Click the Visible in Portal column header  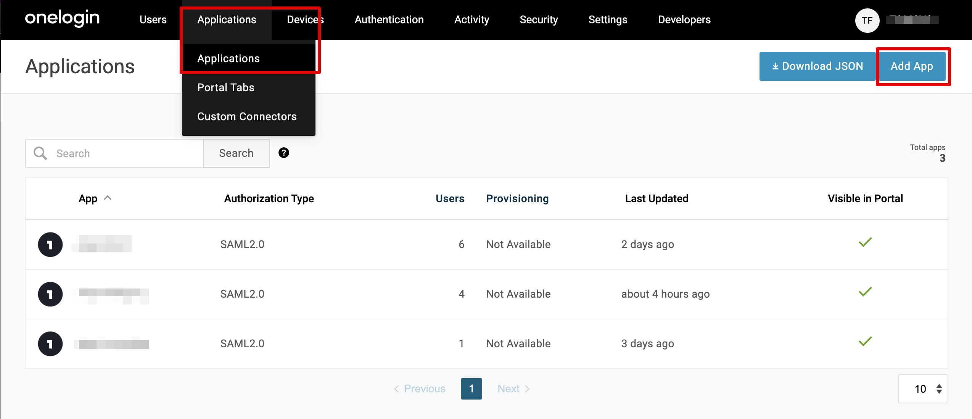(x=865, y=198)
